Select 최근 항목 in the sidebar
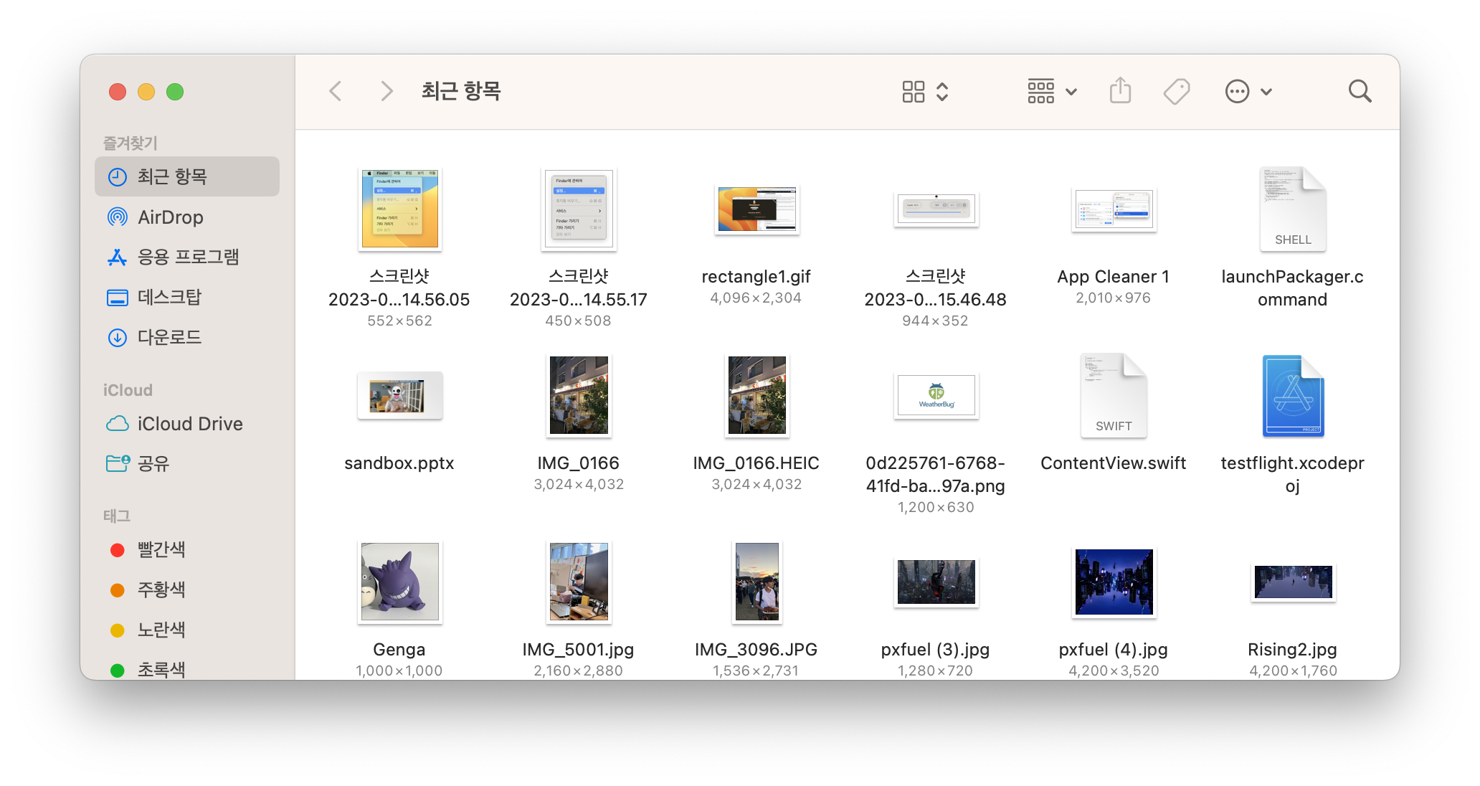This screenshot has width=1480, height=786. click(x=172, y=176)
